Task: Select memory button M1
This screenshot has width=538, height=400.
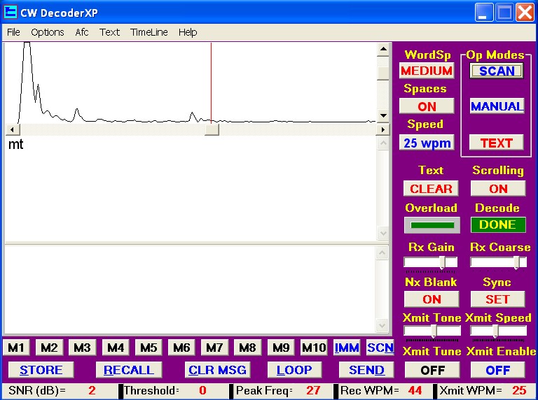Action: coord(16,348)
